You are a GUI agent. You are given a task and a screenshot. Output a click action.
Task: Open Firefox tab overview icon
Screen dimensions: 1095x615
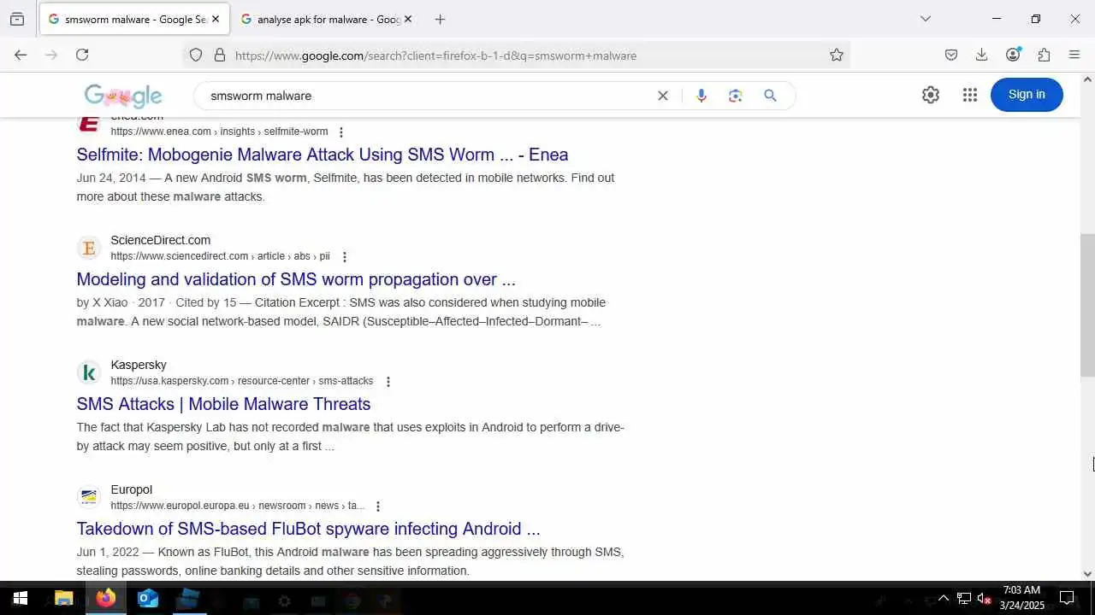coord(17,19)
